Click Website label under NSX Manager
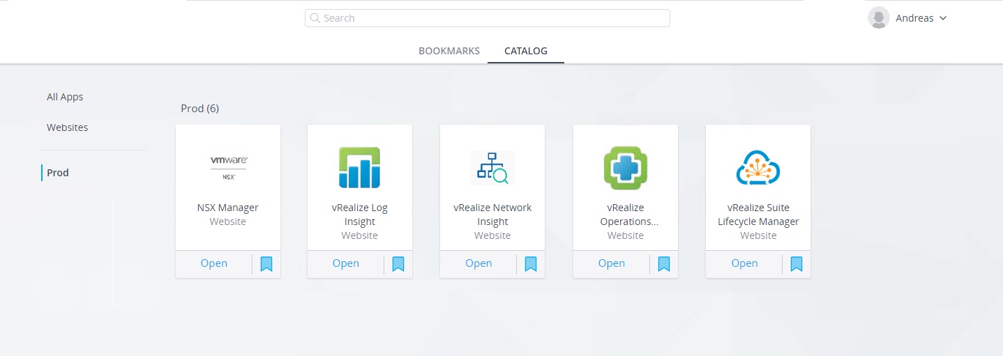The height and width of the screenshot is (356, 1003). pyautogui.click(x=228, y=222)
